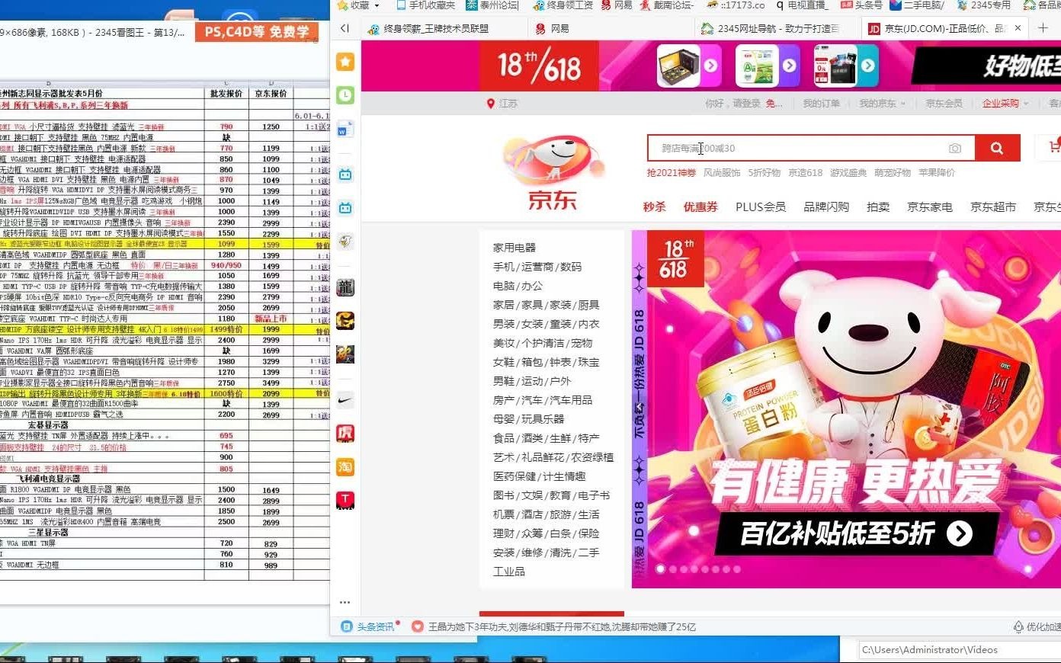Click the red magnifier search button
This screenshot has width=1061, height=663.
pos(996,147)
